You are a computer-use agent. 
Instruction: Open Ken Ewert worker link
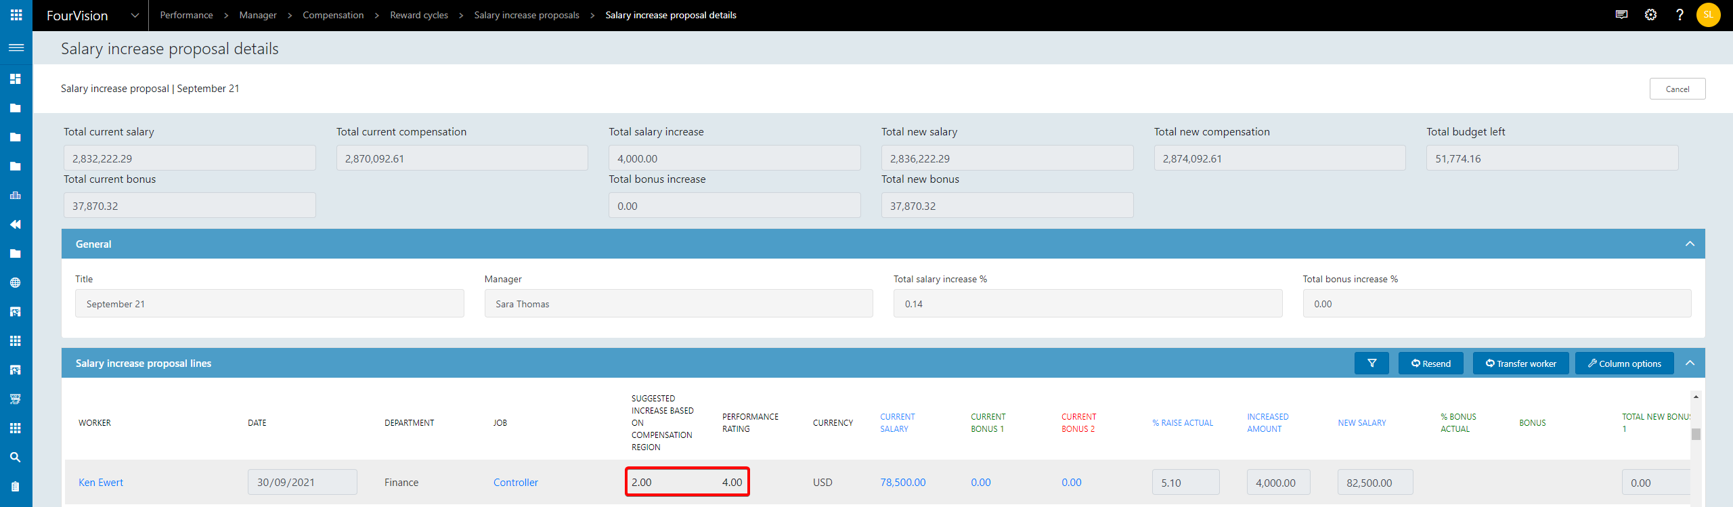pos(101,483)
